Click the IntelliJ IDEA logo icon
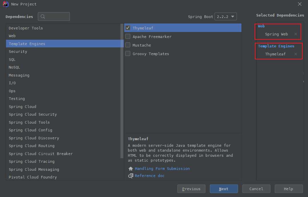Image resolution: width=308 pixels, height=197 pixels. point(5,4)
